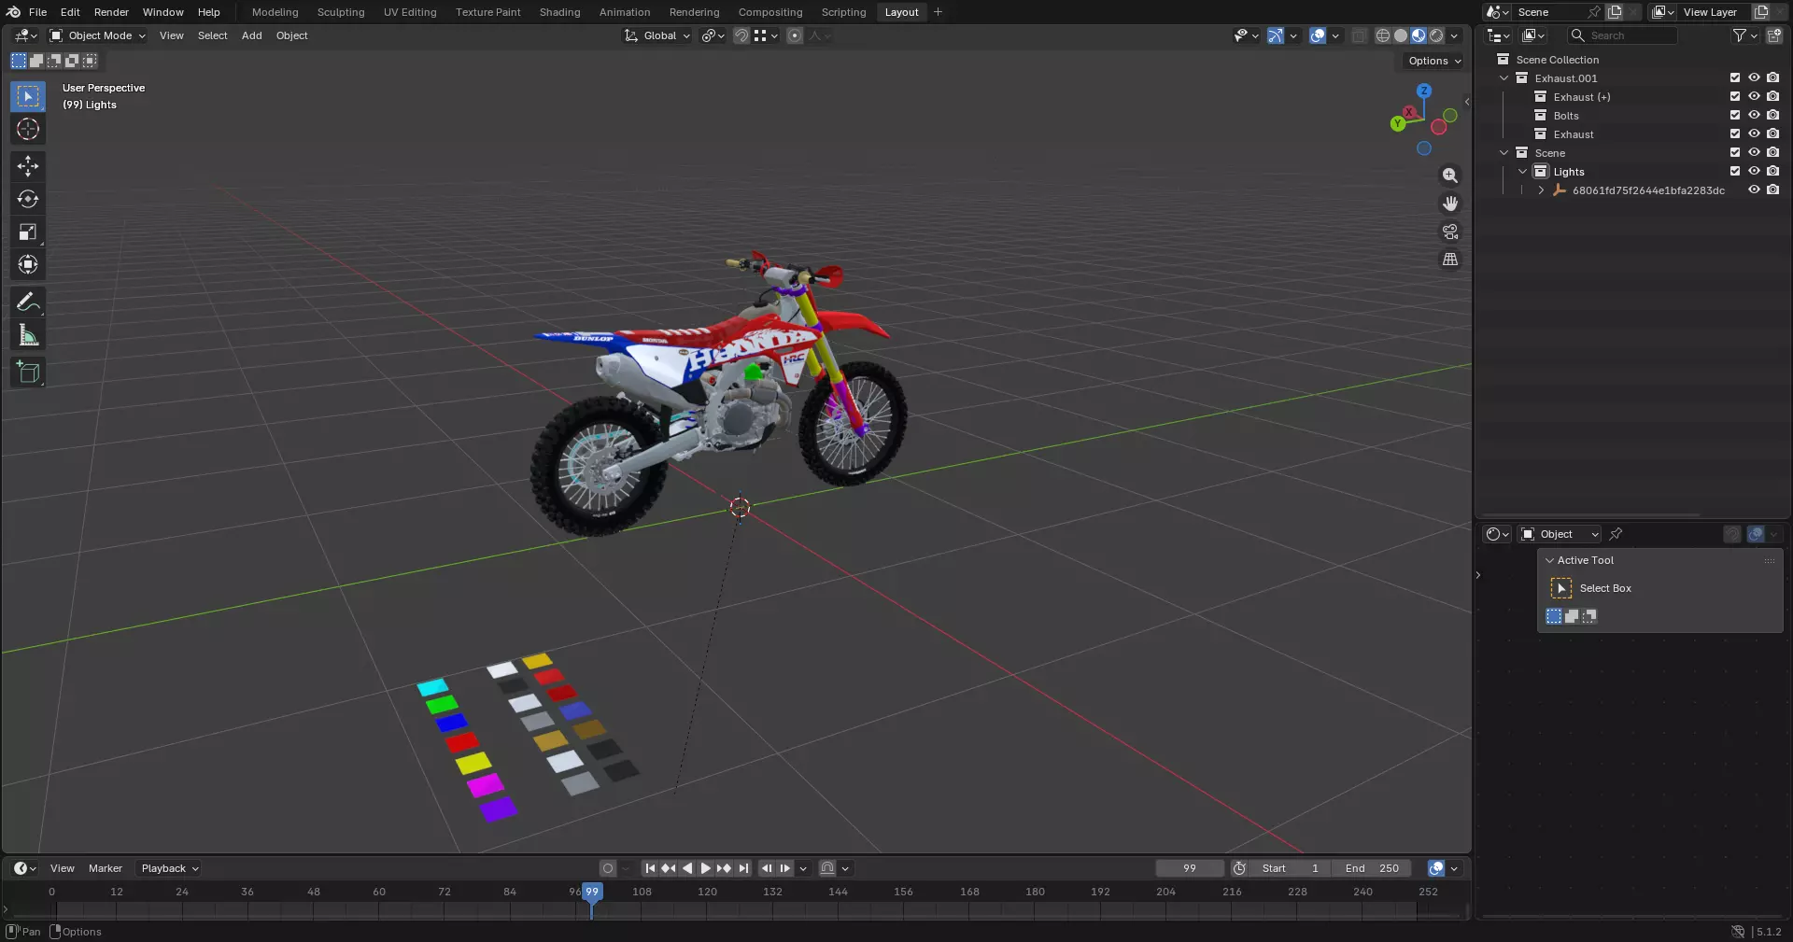Uncheck Scene collection checkbox
This screenshot has width=1793, height=942.
[x=1735, y=153]
